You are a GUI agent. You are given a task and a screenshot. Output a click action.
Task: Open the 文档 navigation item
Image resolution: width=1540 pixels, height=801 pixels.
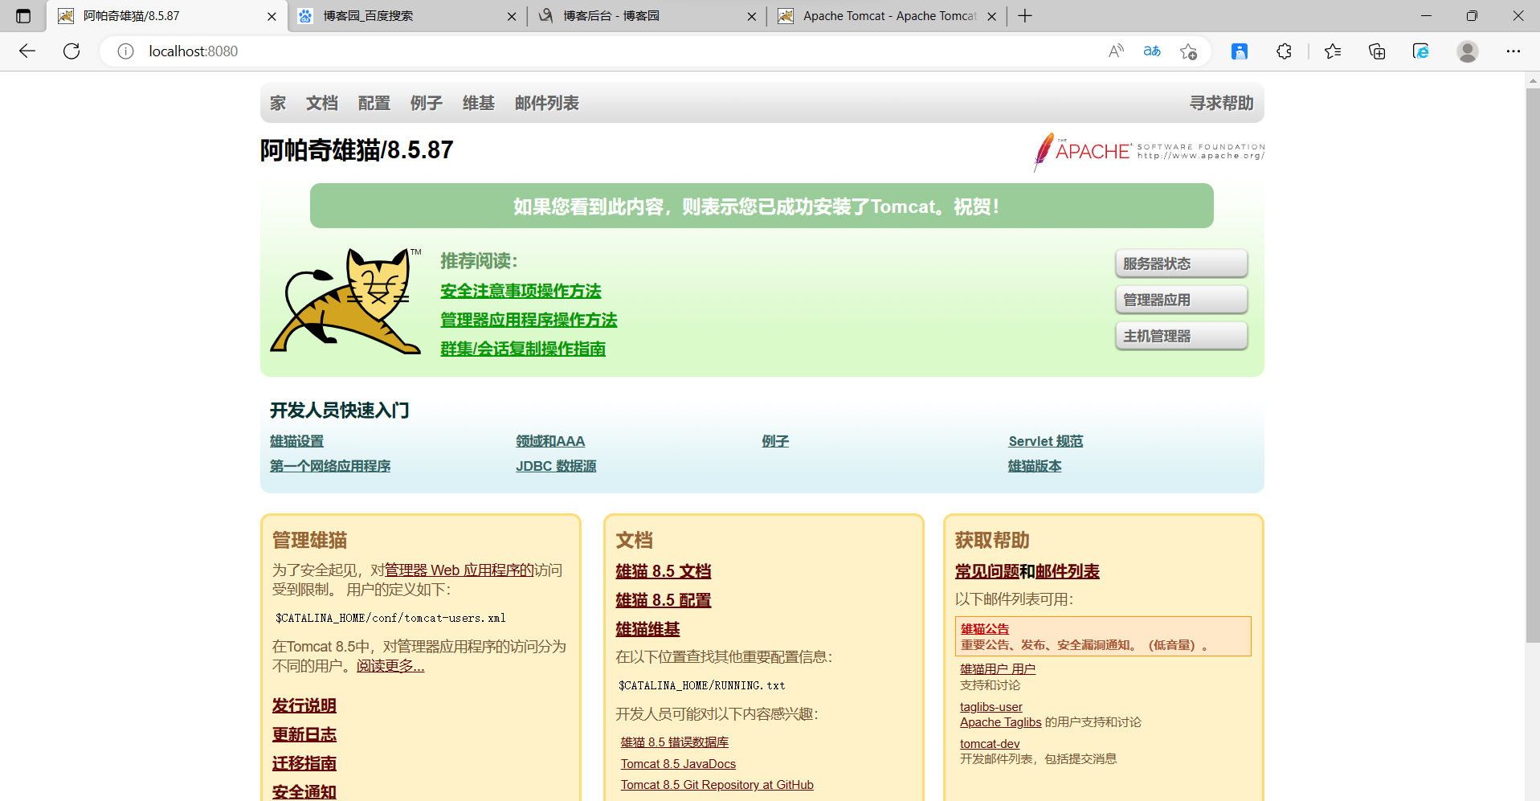[x=322, y=104]
